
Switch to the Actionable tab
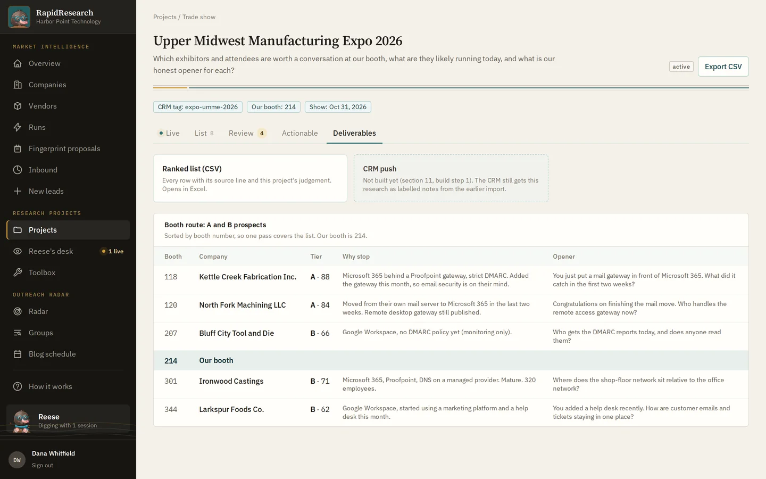[x=299, y=133]
